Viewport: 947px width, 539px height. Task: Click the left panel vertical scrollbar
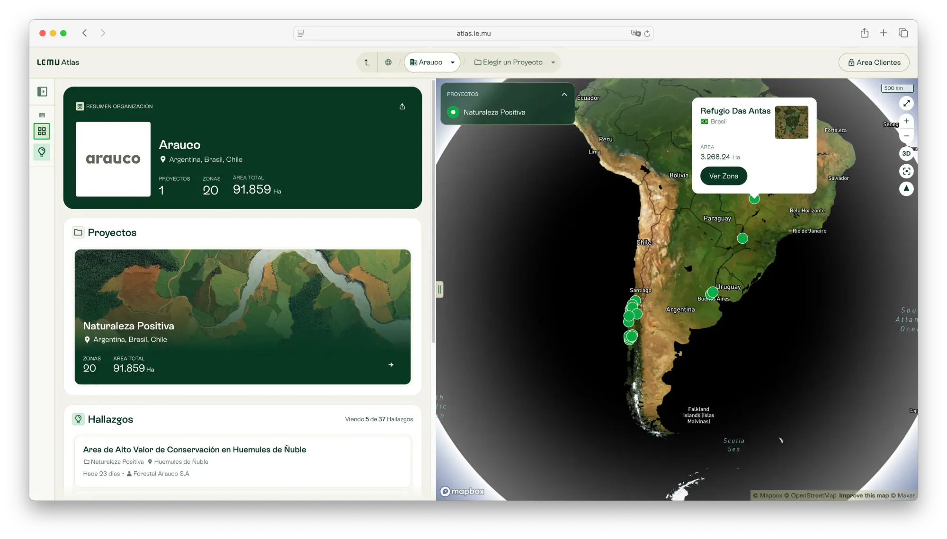[433, 212]
